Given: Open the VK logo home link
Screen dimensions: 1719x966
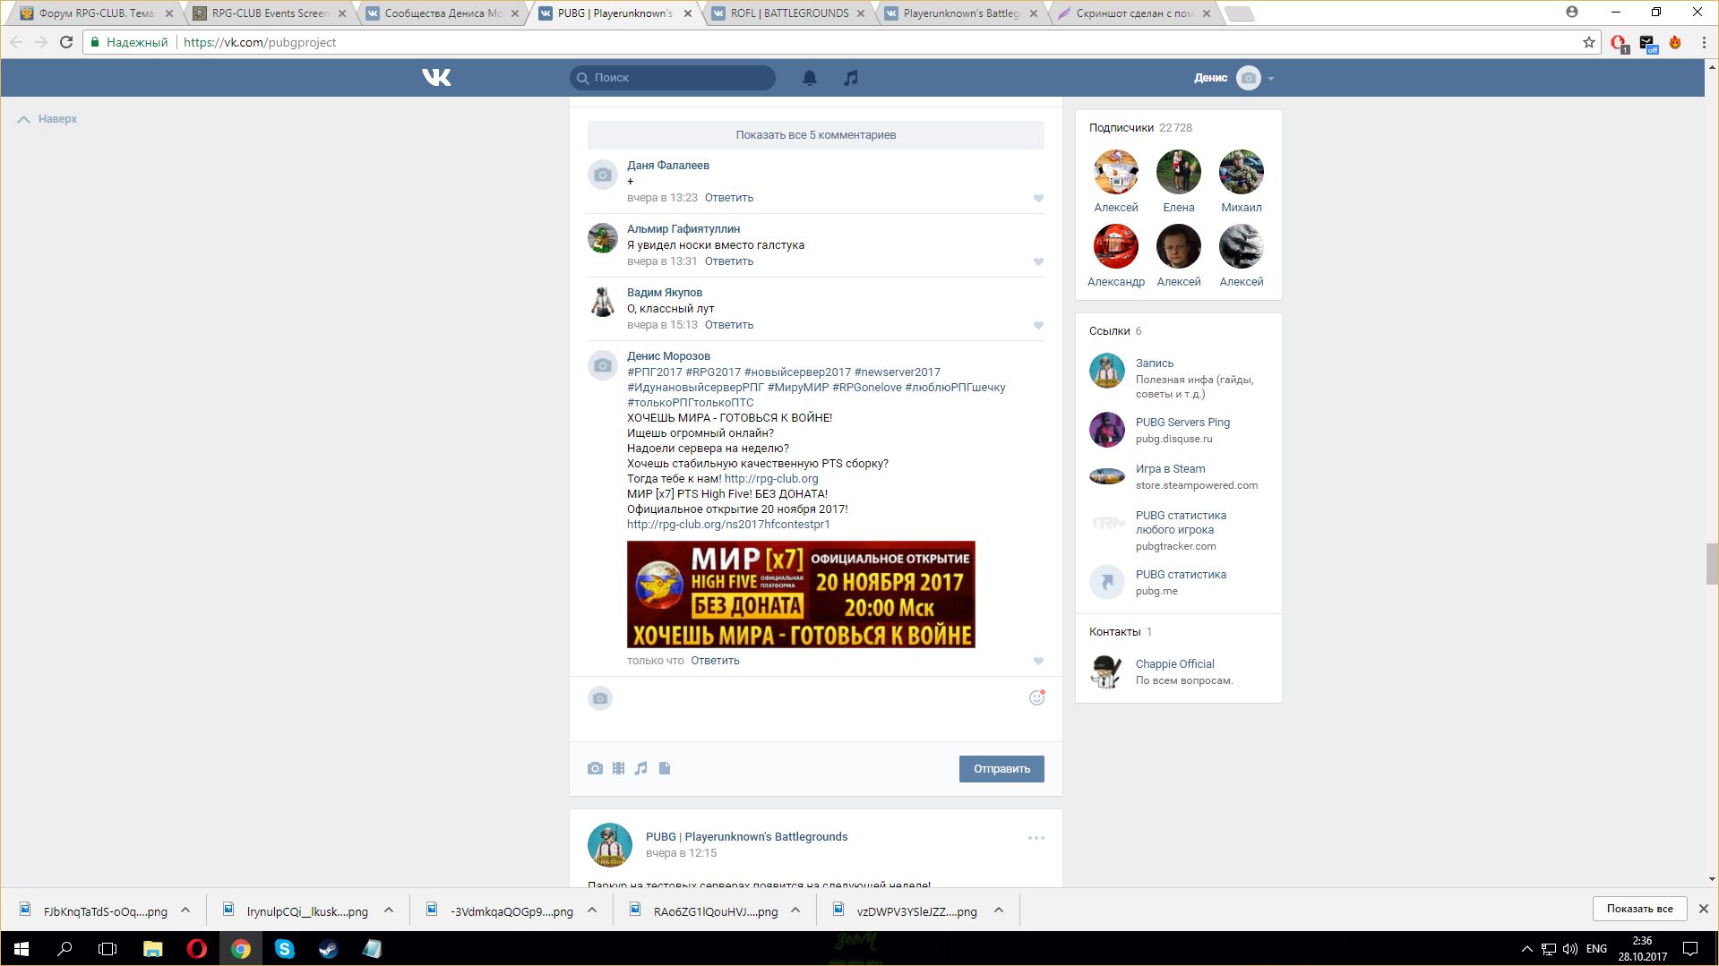Looking at the screenshot, I should [436, 78].
